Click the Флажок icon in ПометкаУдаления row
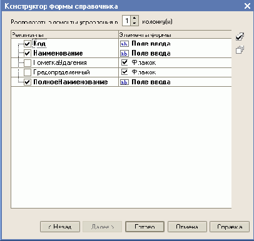This screenshot has height=241, width=254. coord(124,62)
